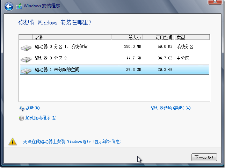Close the Windows 安装程序 window
225x168 pixels.
pyautogui.click(x=215, y=2)
